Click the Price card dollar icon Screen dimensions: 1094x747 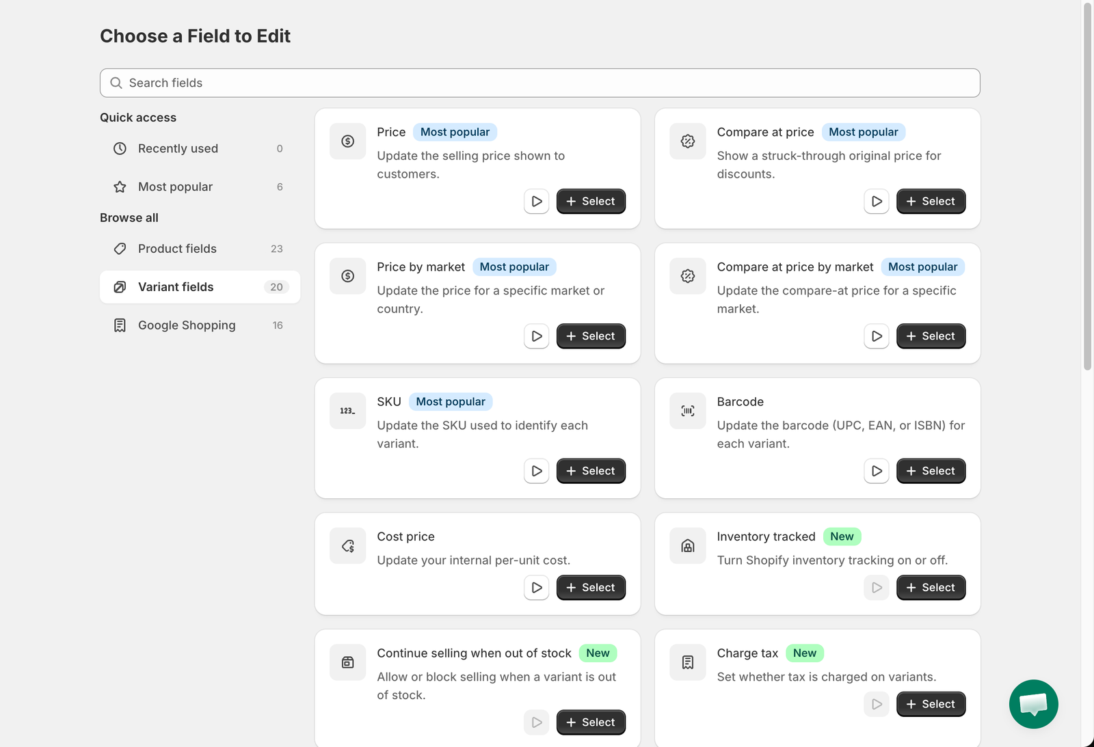point(348,141)
